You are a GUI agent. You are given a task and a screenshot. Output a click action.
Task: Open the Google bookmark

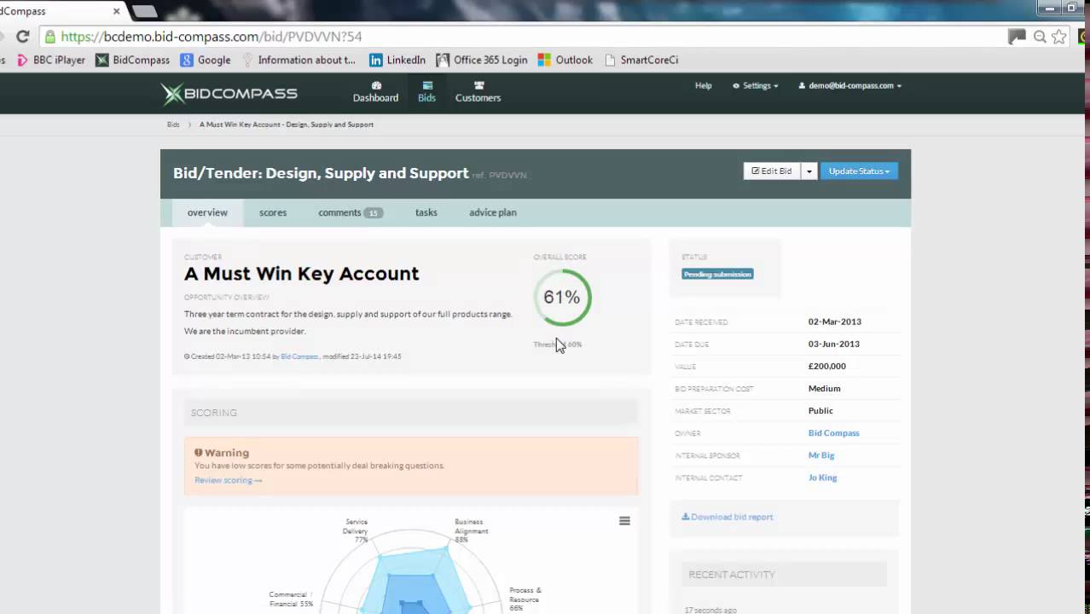[206, 60]
